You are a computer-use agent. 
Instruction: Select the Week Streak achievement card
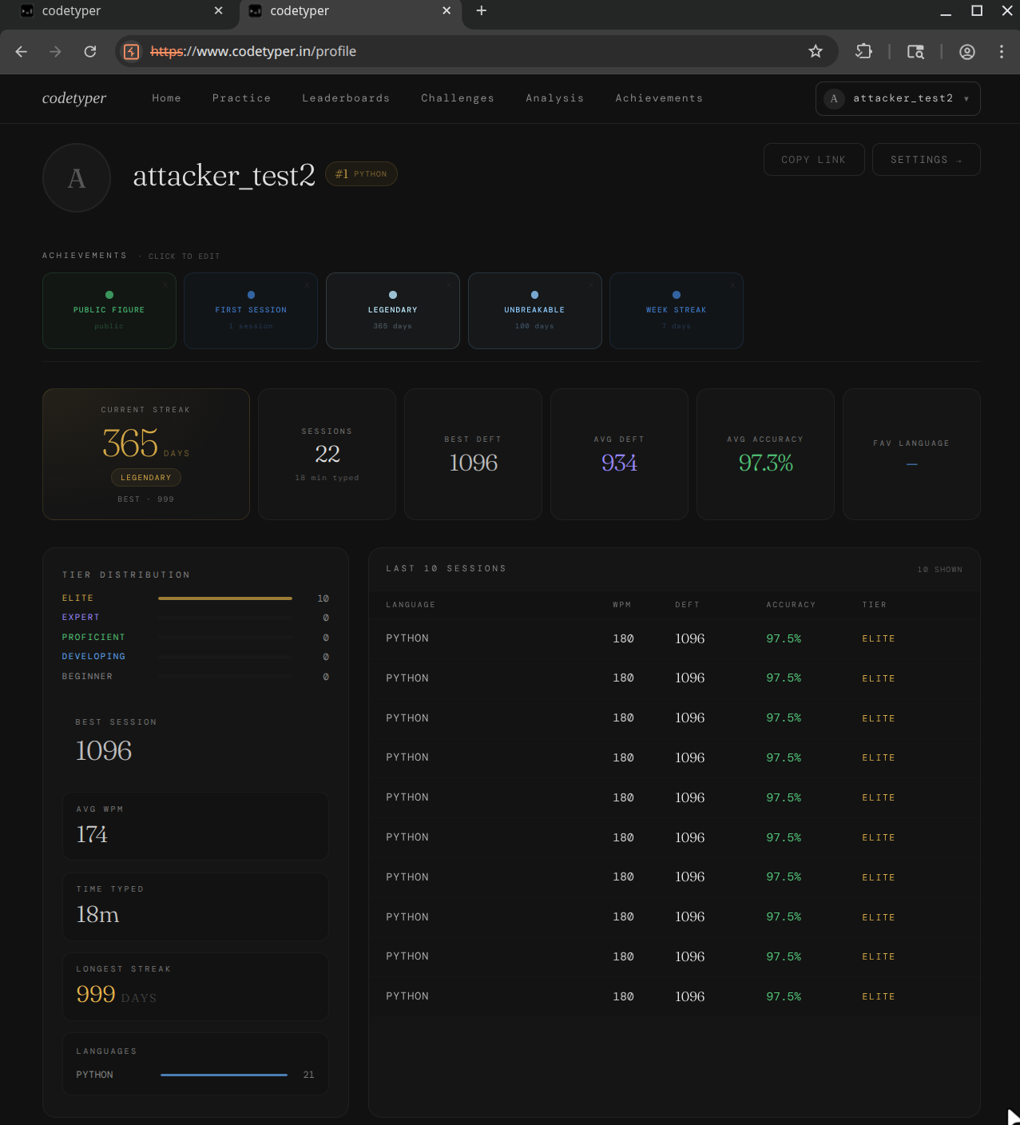(x=677, y=311)
